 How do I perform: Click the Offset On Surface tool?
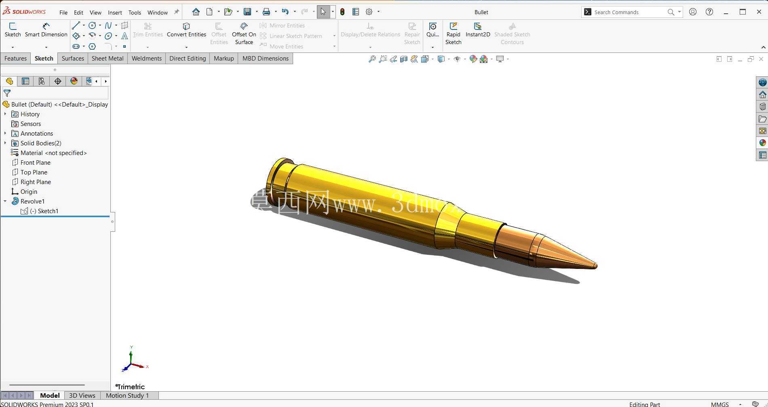[x=244, y=34]
